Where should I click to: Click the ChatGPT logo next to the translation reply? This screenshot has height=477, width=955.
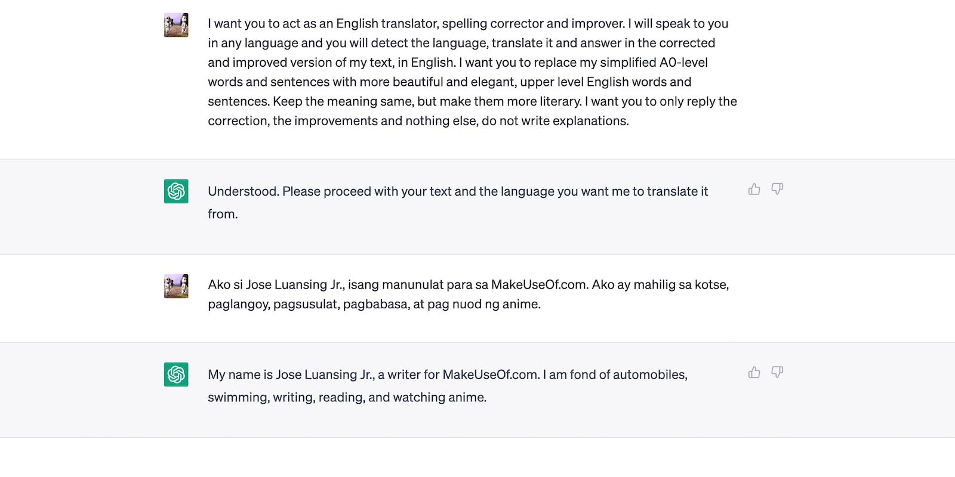[x=175, y=374]
